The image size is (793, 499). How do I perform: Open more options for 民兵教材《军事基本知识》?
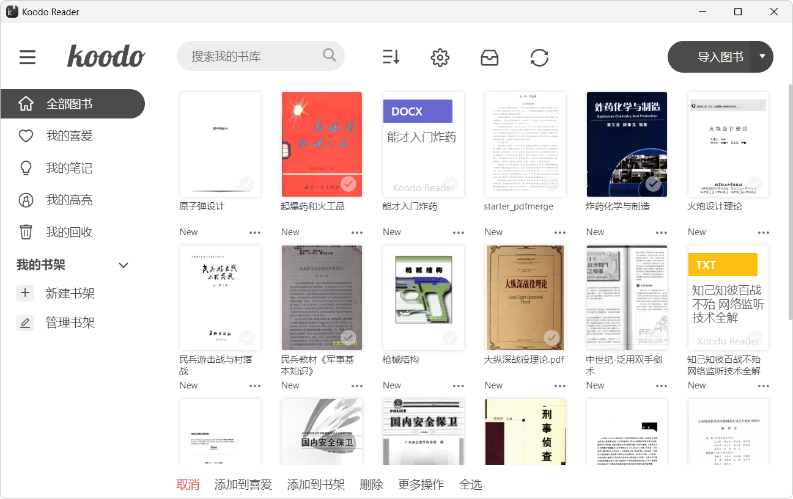pyautogui.click(x=356, y=386)
